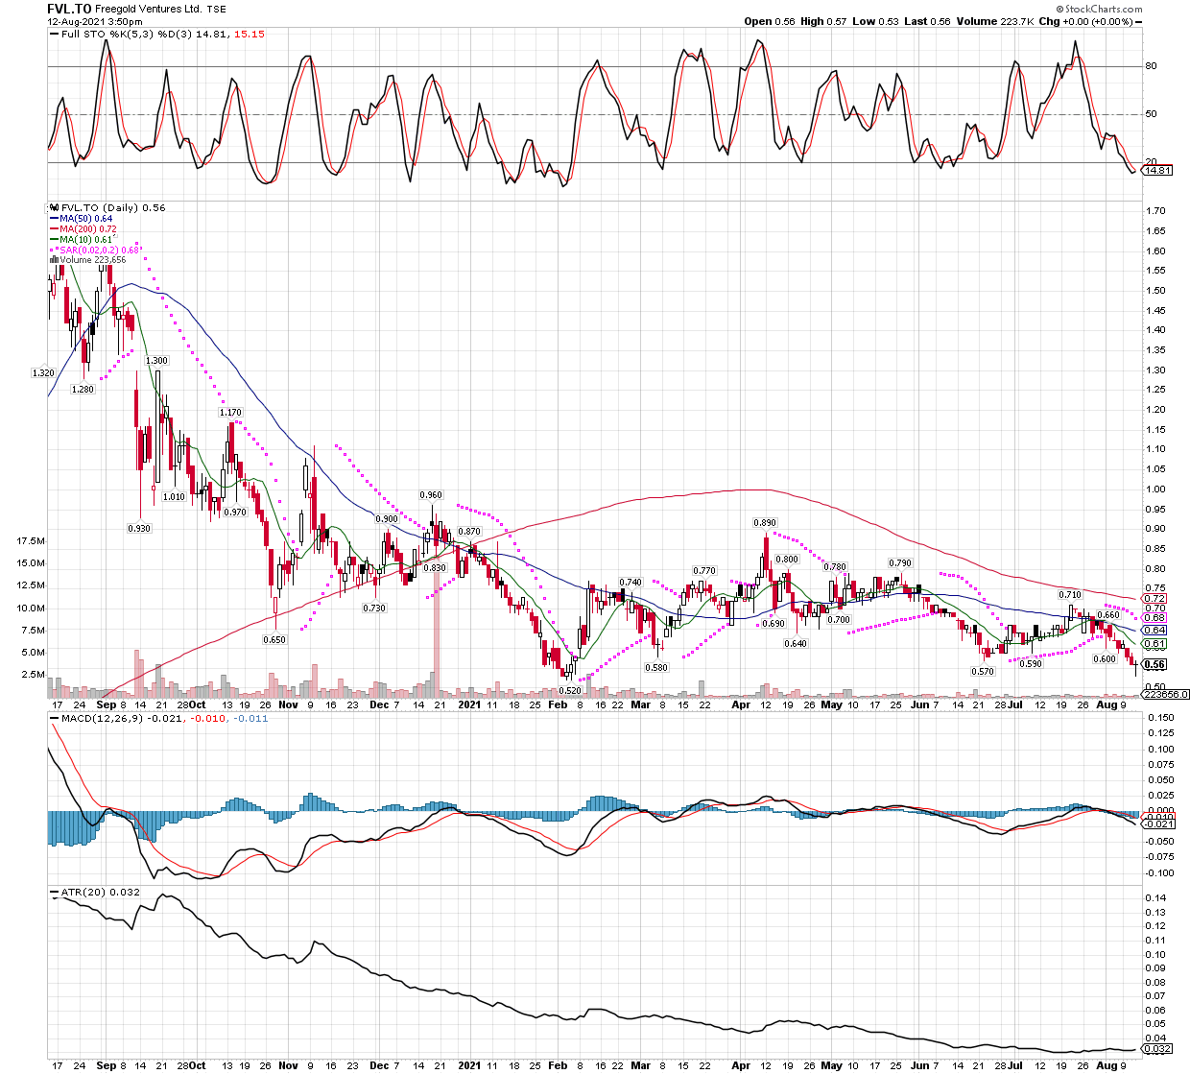
Task: Select the 0.56 last price tag on the right axis
Action: (x=1155, y=665)
